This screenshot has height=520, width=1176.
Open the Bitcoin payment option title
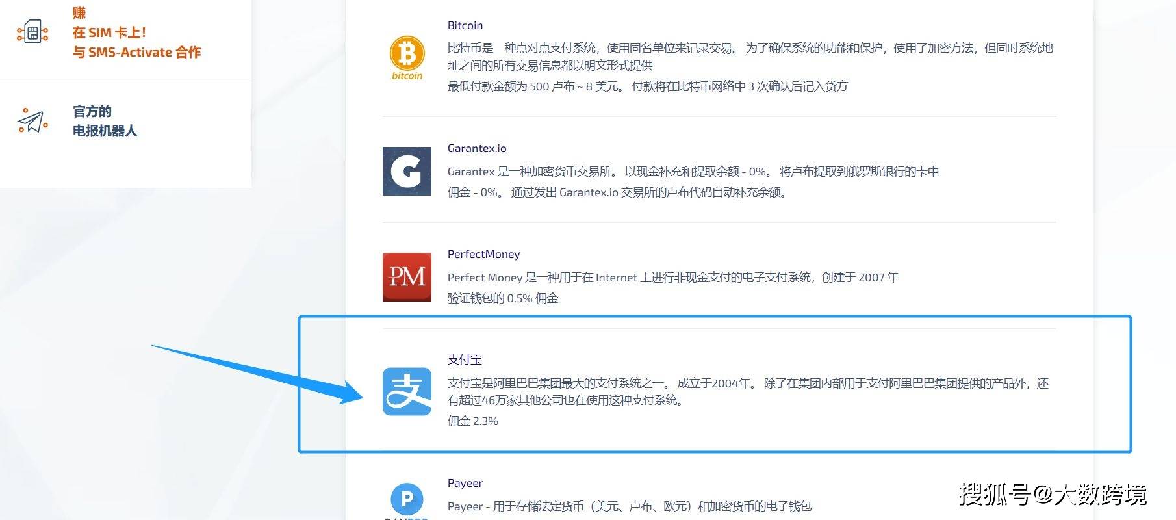(x=465, y=25)
